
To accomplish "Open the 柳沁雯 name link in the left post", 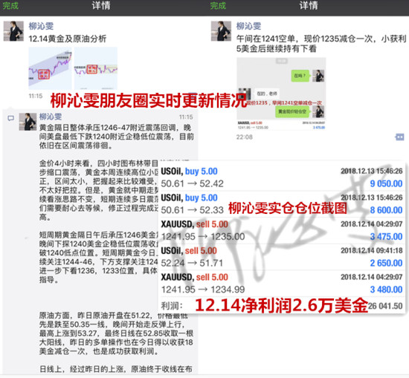I will tap(41, 26).
